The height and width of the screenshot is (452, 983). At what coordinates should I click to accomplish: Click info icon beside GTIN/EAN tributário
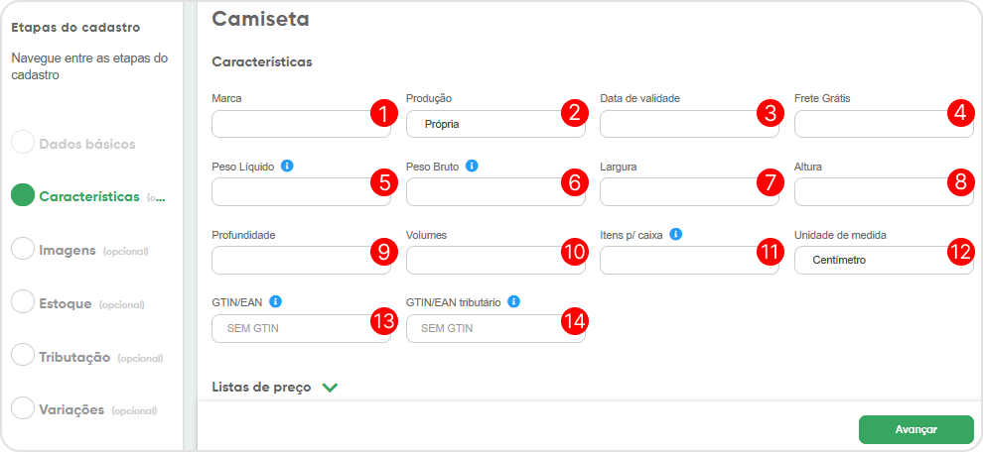(514, 301)
